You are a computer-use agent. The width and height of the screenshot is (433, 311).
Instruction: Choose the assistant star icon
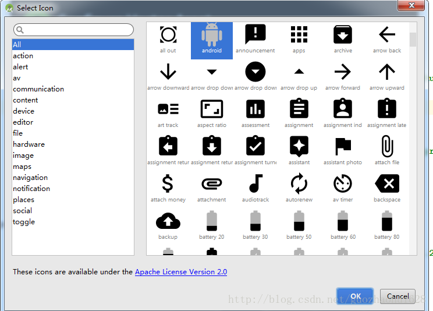[x=299, y=147]
